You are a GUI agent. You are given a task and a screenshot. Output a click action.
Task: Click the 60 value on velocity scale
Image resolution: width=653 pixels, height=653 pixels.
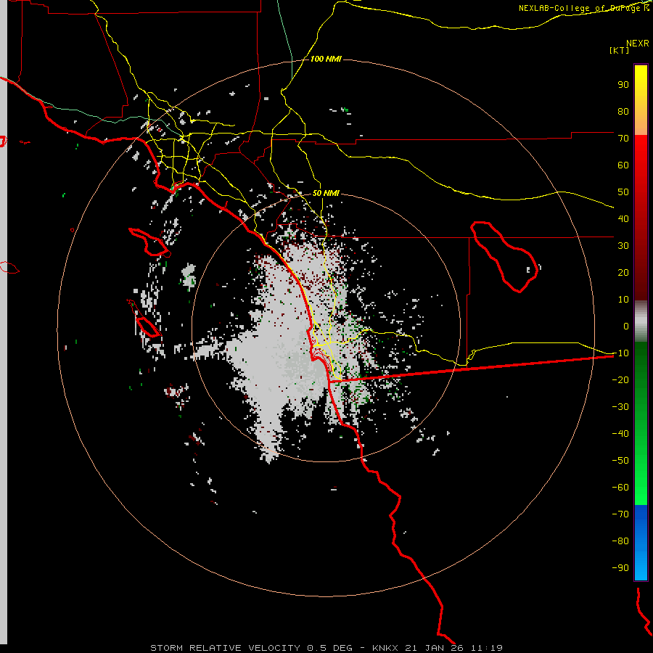[x=623, y=165]
